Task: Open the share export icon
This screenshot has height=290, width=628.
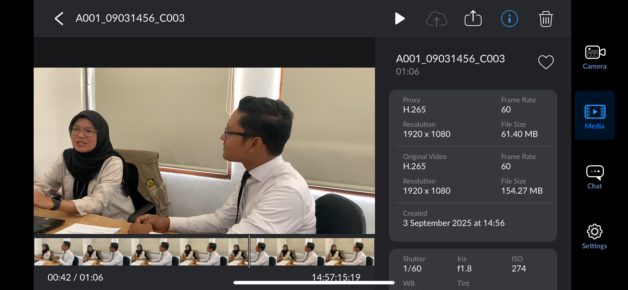Action: point(473,18)
